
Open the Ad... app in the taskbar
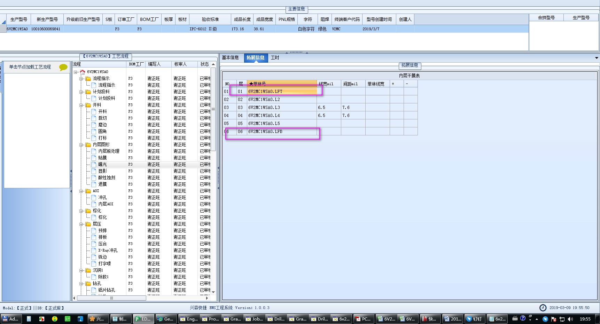pos(11,319)
